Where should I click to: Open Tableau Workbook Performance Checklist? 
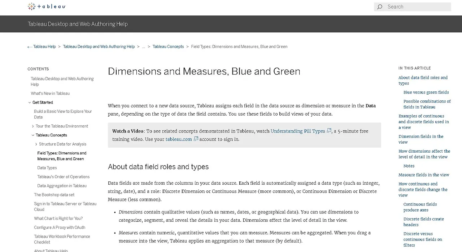[62, 240]
